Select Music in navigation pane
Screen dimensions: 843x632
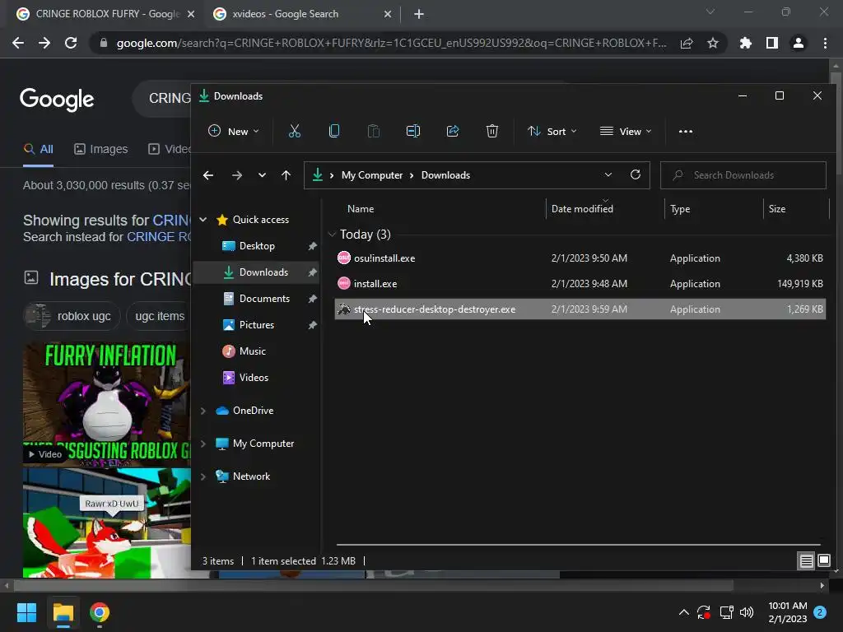click(x=257, y=351)
